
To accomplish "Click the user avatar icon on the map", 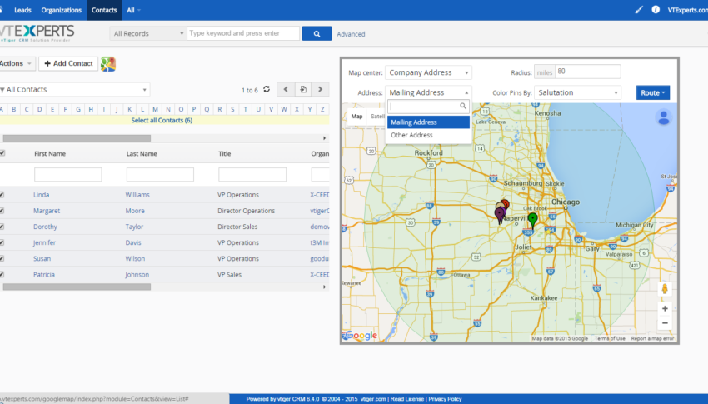I will (664, 117).
